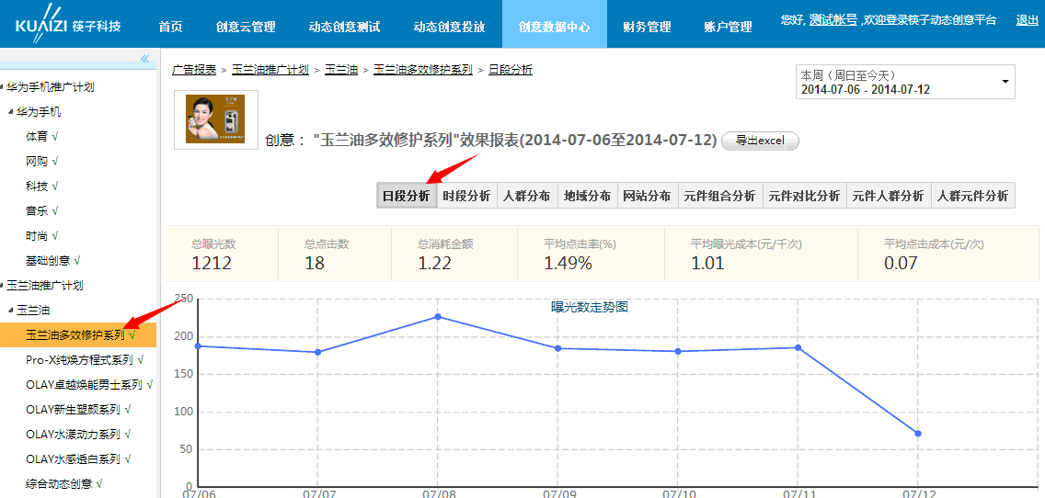Click the 平均曝光成本 value 1.01

[x=707, y=263]
